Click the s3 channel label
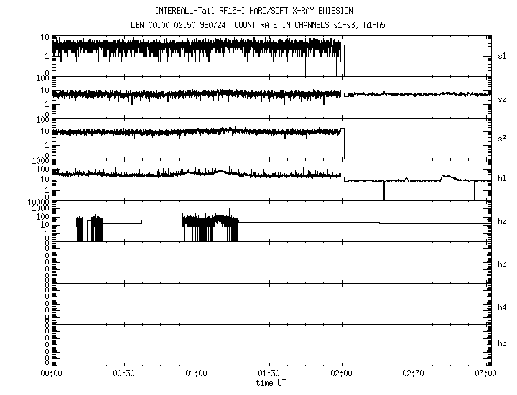517x395 pixels. point(503,139)
